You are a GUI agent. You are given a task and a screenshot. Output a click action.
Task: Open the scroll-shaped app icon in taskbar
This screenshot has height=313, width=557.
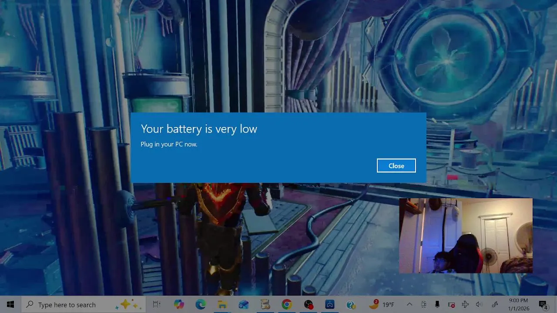tap(265, 304)
